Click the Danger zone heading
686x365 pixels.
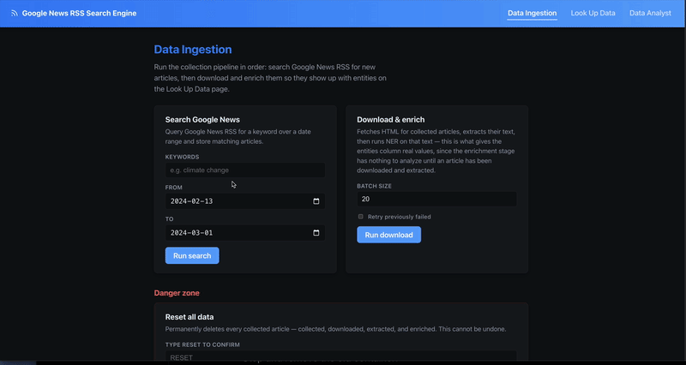pos(177,293)
